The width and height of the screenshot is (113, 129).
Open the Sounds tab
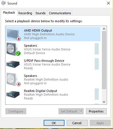pyautogui.click(x=41, y=13)
